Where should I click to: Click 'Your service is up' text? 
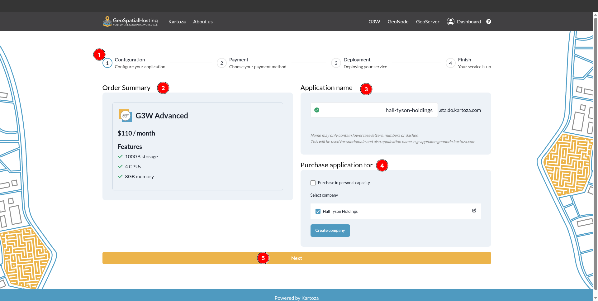coord(474,67)
